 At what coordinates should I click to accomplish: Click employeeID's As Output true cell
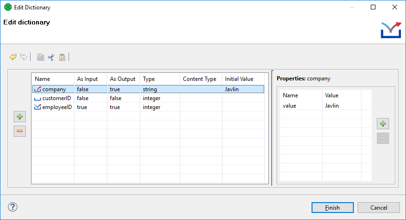tap(123, 107)
